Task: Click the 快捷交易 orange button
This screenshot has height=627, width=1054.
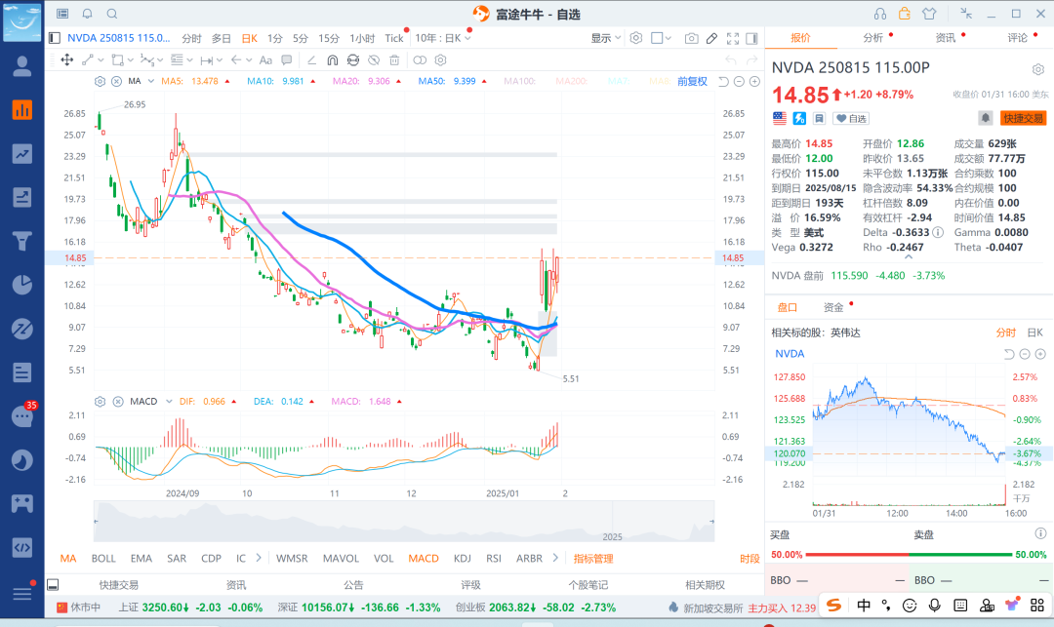Action: pyautogui.click(x=1023, y=118)
